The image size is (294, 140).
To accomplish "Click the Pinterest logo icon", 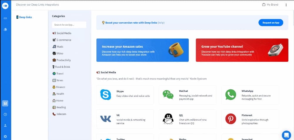I will point(230,119).
